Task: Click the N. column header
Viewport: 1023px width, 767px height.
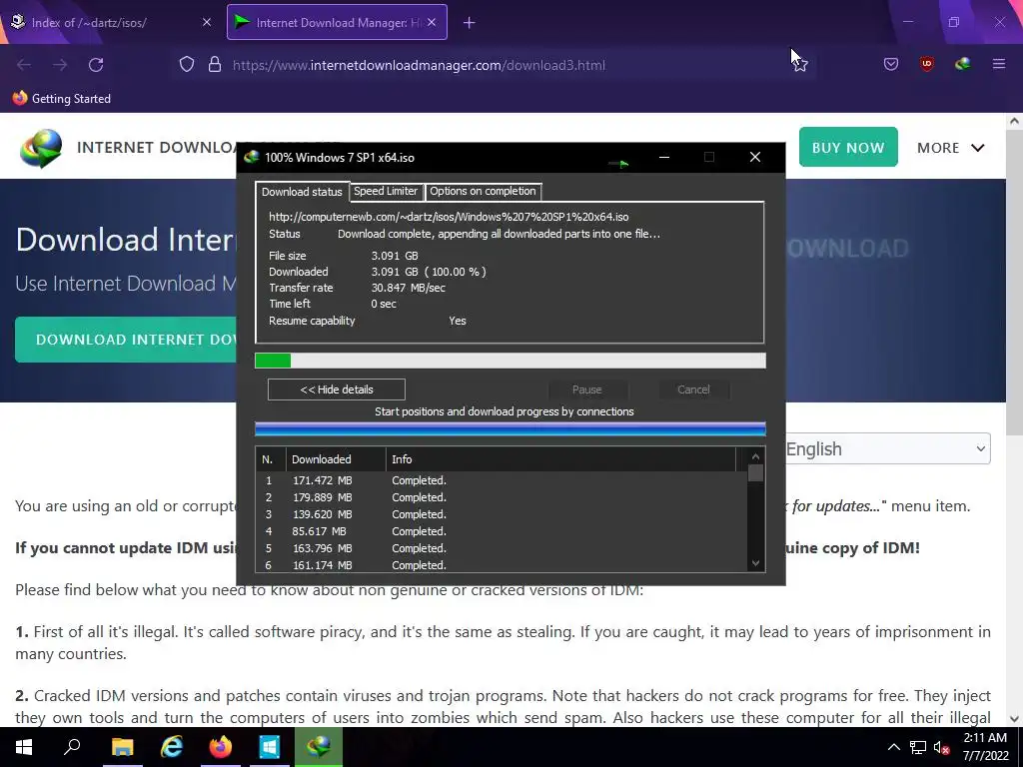Action: [271, 459]
